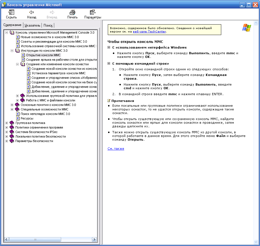260x246 pixels.
Task: Click the closed book icon of Использование групповой политики
Action: 23,96
